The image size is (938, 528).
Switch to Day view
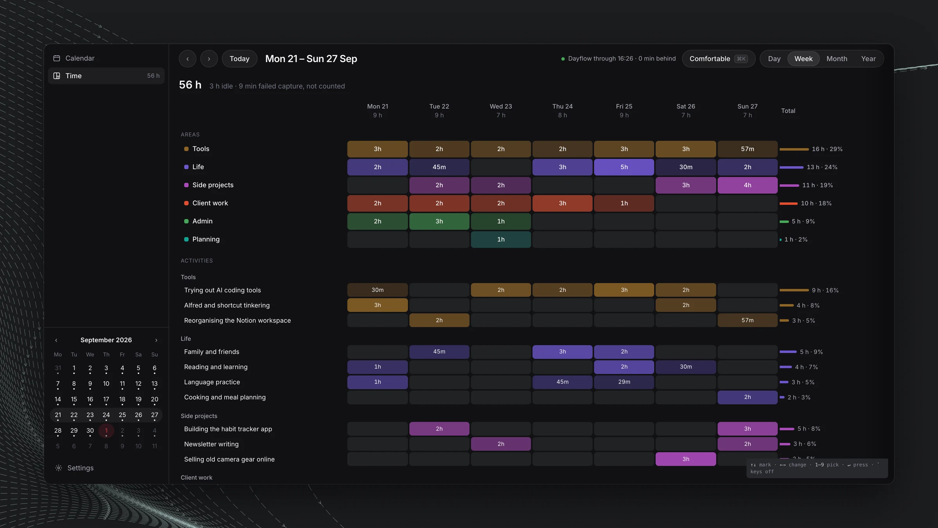(x=774, y=59)
